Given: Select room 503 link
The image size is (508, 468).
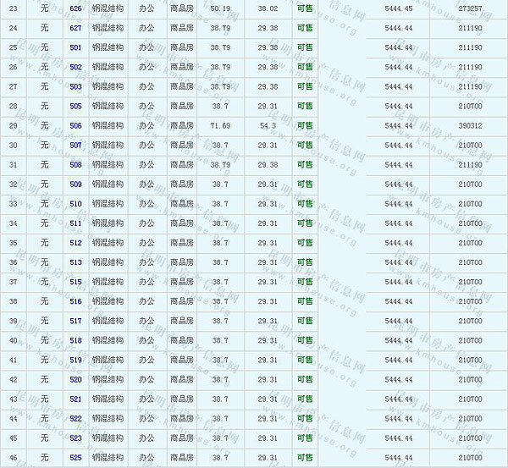Looking at the screenshot, I should [x=76, y=86].
